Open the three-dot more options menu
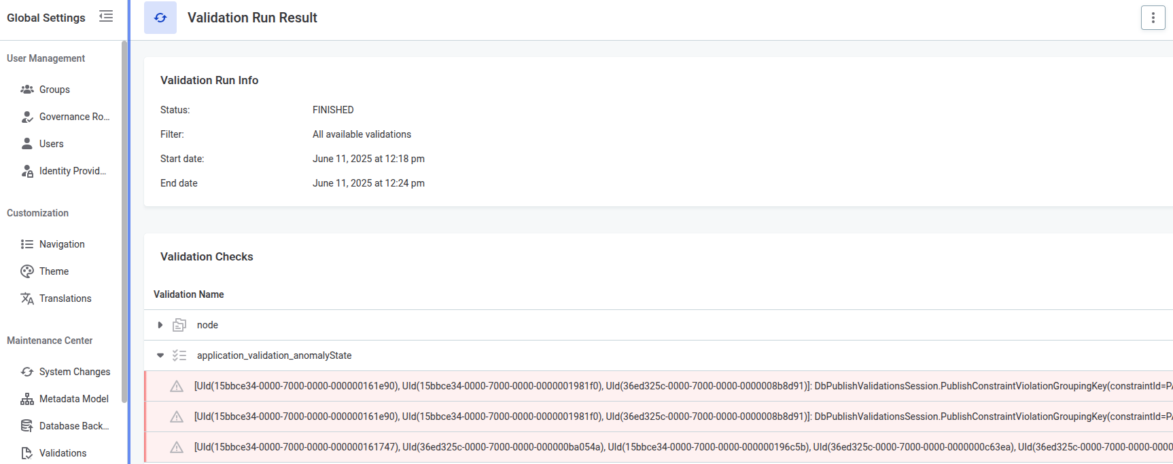Screen dimensions: 1173x464 [x=1153, y=18]
